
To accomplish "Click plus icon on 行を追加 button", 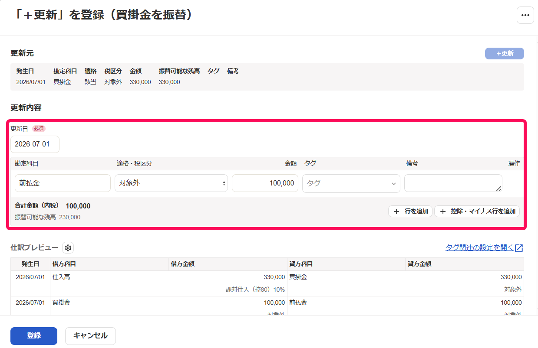I will point(396,211).
